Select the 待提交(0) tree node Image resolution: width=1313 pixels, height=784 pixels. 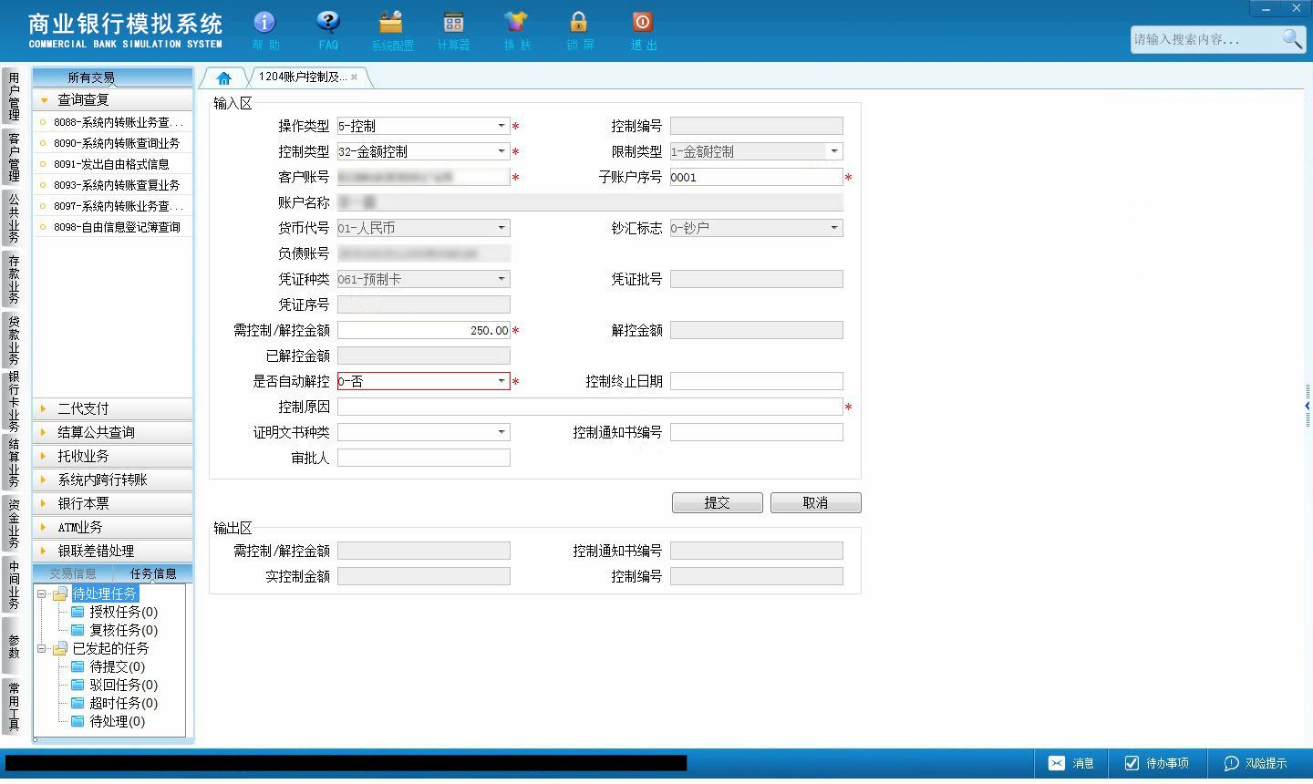[117, 666]
